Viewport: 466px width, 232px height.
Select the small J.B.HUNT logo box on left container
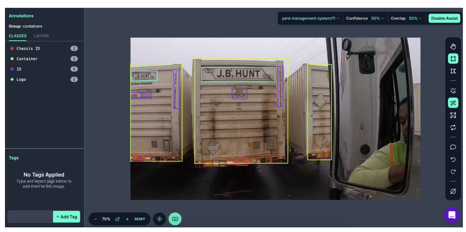[144, 76]
